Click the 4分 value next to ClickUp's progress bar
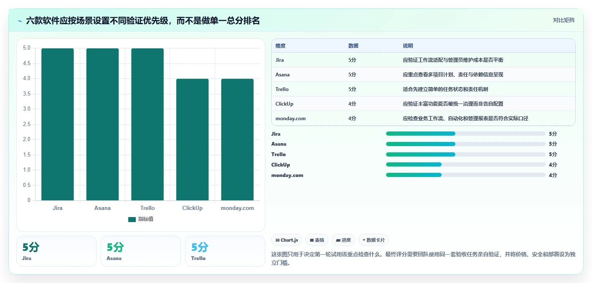The image size is (592, 283). click(553, 165)
